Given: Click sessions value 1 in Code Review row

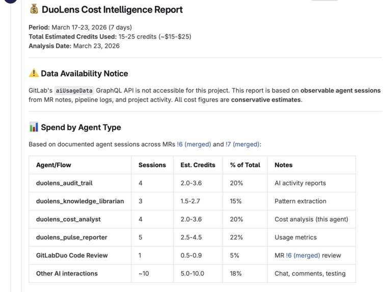Looking at the screenshot, I should click(x=140, y=255).
